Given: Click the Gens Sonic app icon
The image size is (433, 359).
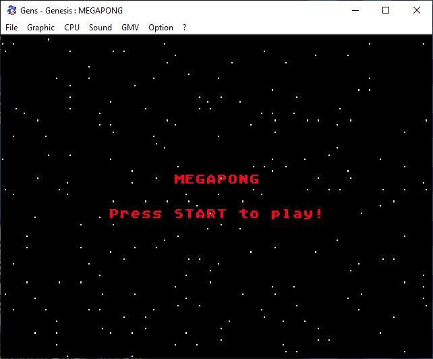Looking at the screenshot, I should point(11,11).
